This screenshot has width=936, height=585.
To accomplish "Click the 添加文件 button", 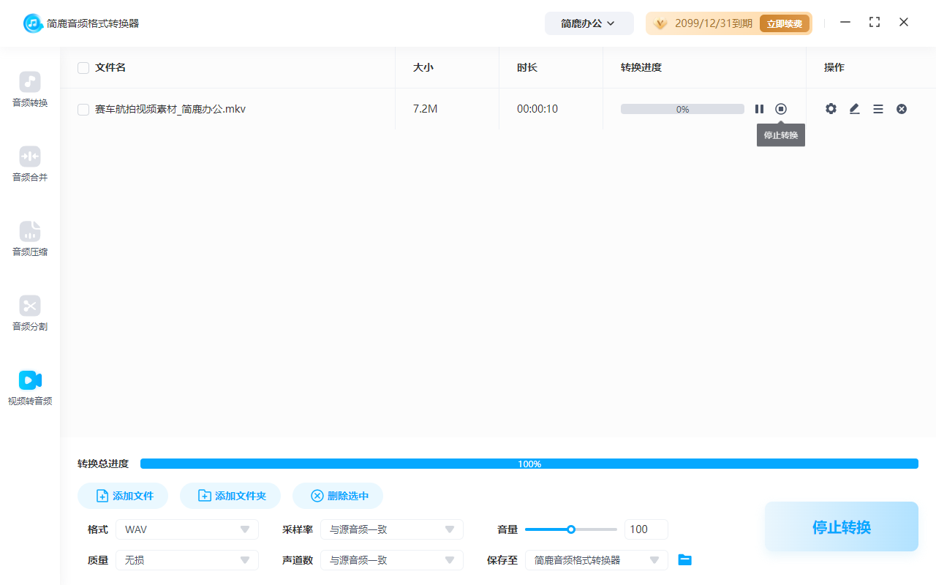I will pos(122,495).
